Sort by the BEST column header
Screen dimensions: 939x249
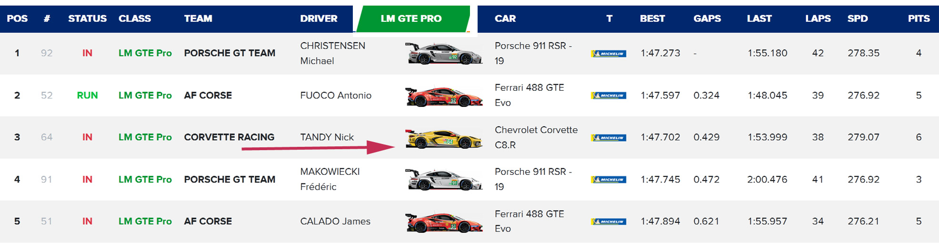click(x=652, y=19)
